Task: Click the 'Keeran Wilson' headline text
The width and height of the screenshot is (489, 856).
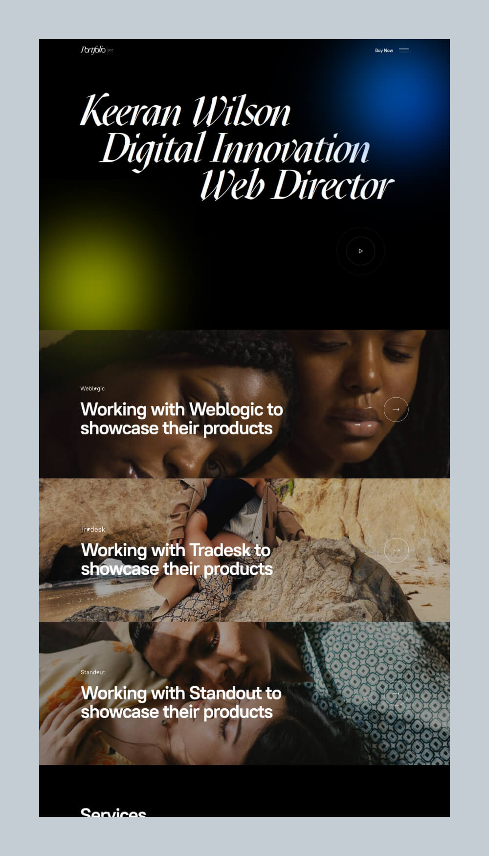Action: click(x=185, y=111)
